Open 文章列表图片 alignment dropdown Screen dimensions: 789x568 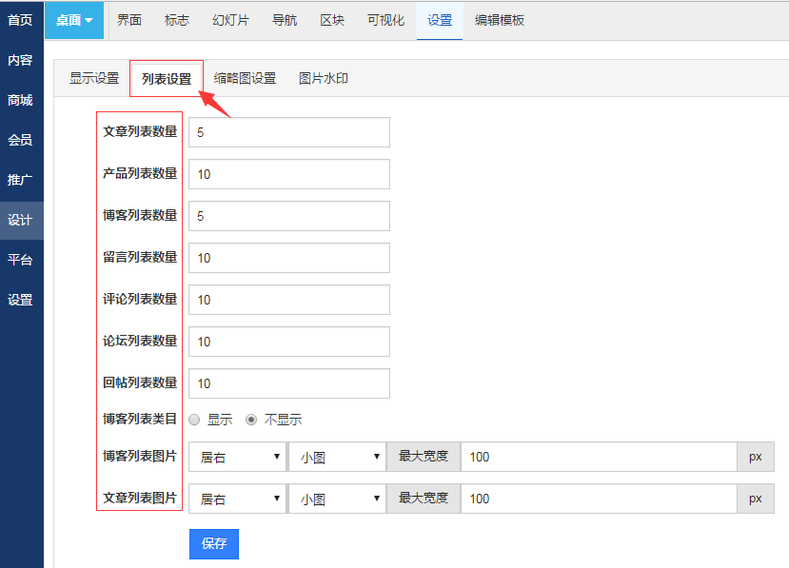[238, 499]
